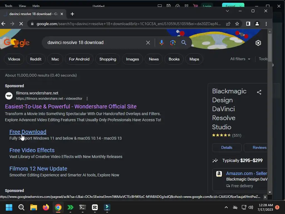Filter results by Videos

14,59
